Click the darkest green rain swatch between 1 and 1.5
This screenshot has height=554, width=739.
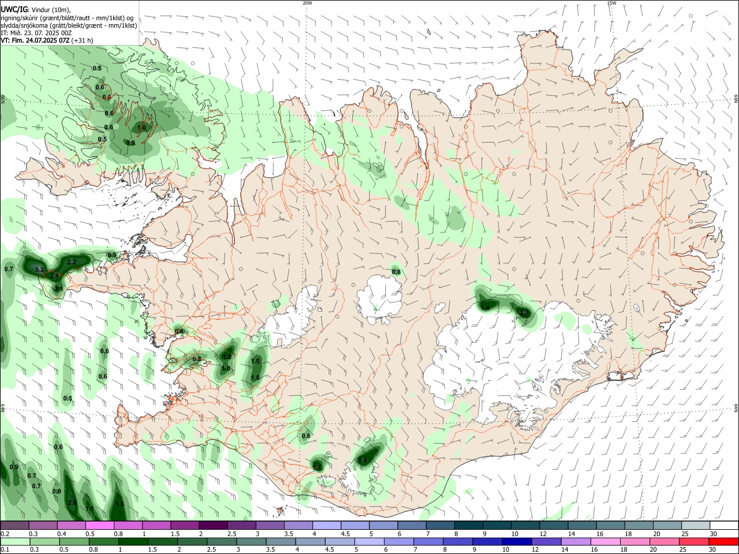point(133,541)
